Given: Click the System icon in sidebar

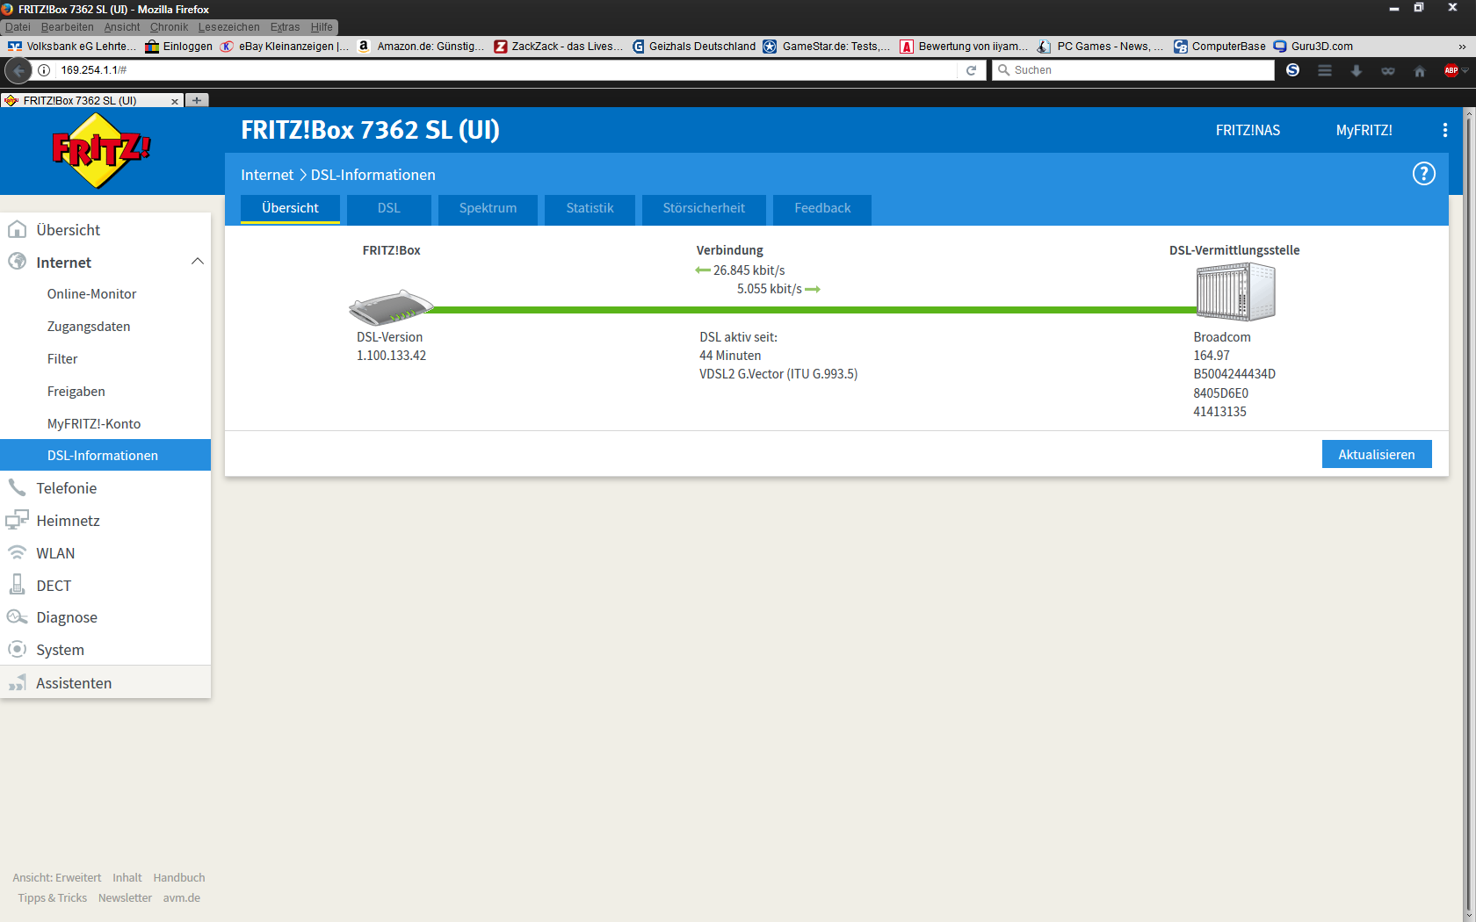Looking at the screenshot, I should pos(17,650).
